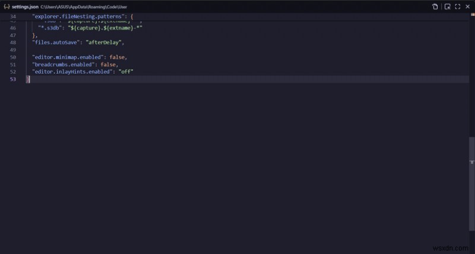Click the opening brace on line 34
This screenshot has height=254, width=475.
click(x=132, y=17)
